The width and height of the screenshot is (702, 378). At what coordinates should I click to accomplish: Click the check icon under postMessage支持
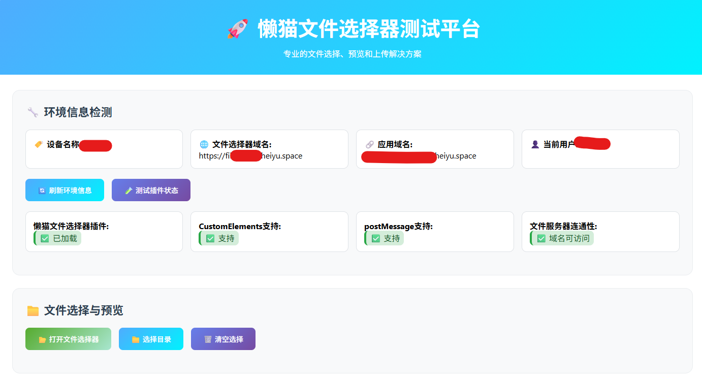click(x=376, y=238)
